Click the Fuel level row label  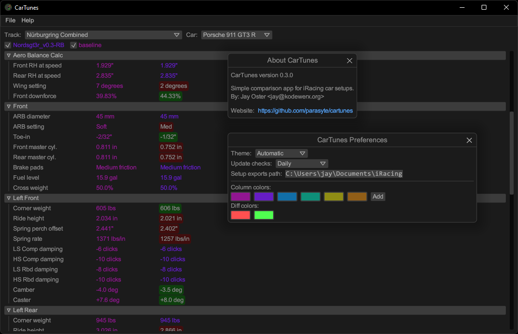tap(26, 178)
